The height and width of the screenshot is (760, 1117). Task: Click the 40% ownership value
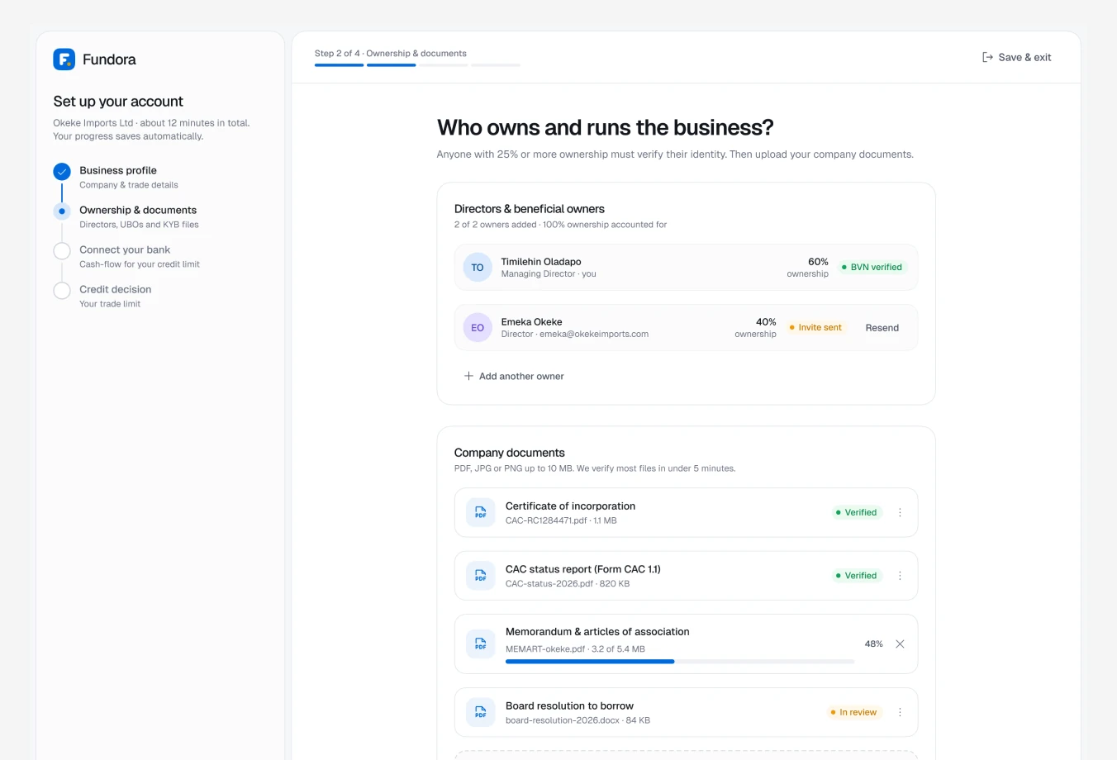coord(766,322)
